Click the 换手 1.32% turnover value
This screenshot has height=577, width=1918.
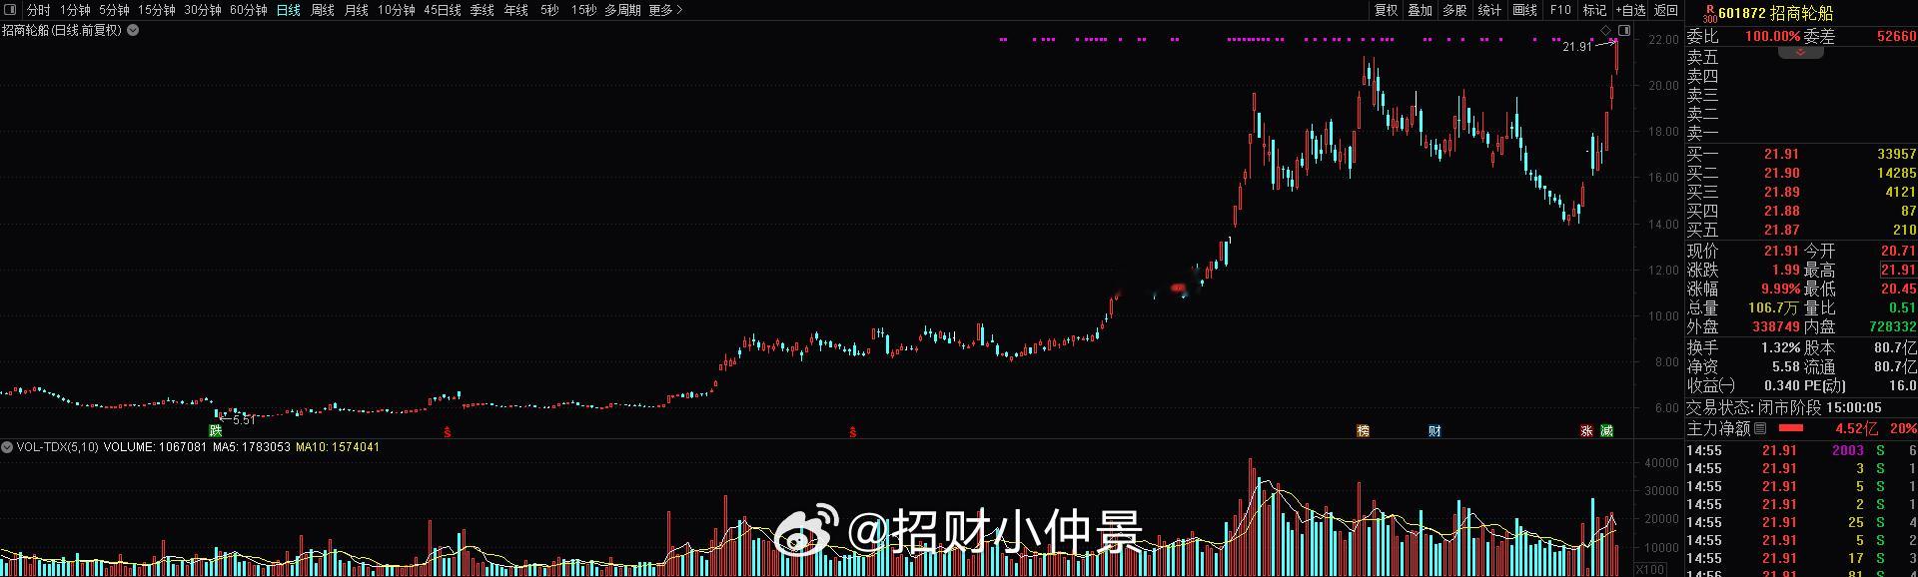tap(1780, 346)
